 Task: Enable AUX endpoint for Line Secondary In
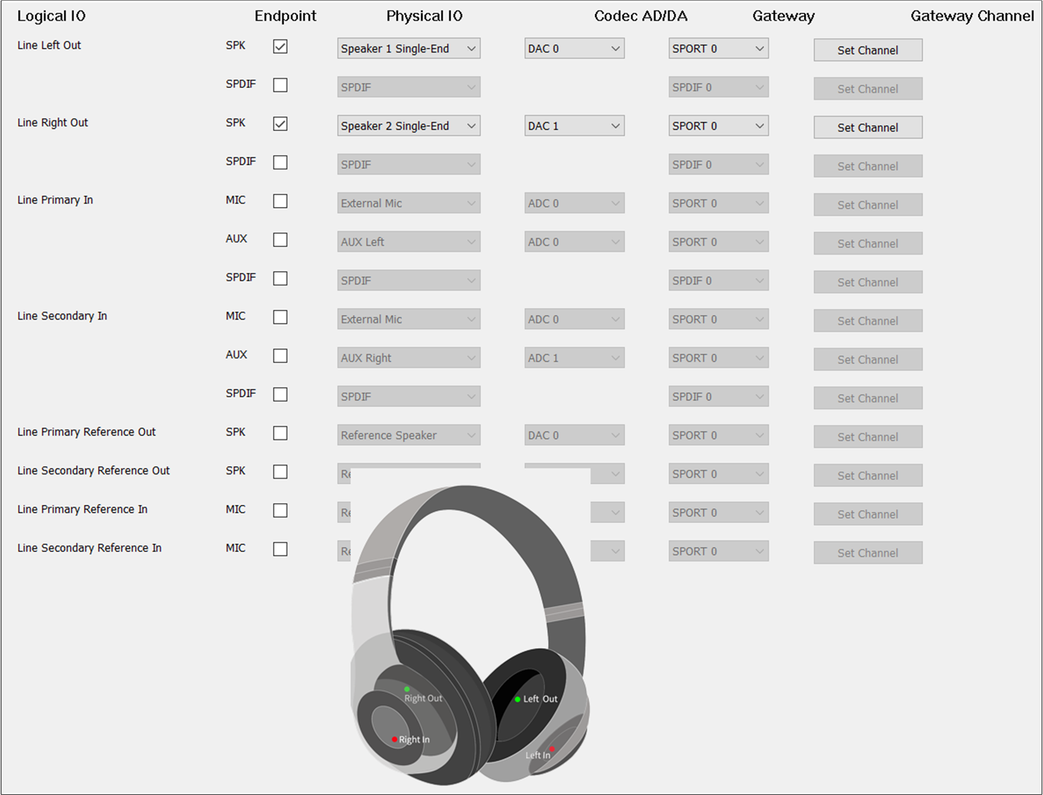coord(280,356)
